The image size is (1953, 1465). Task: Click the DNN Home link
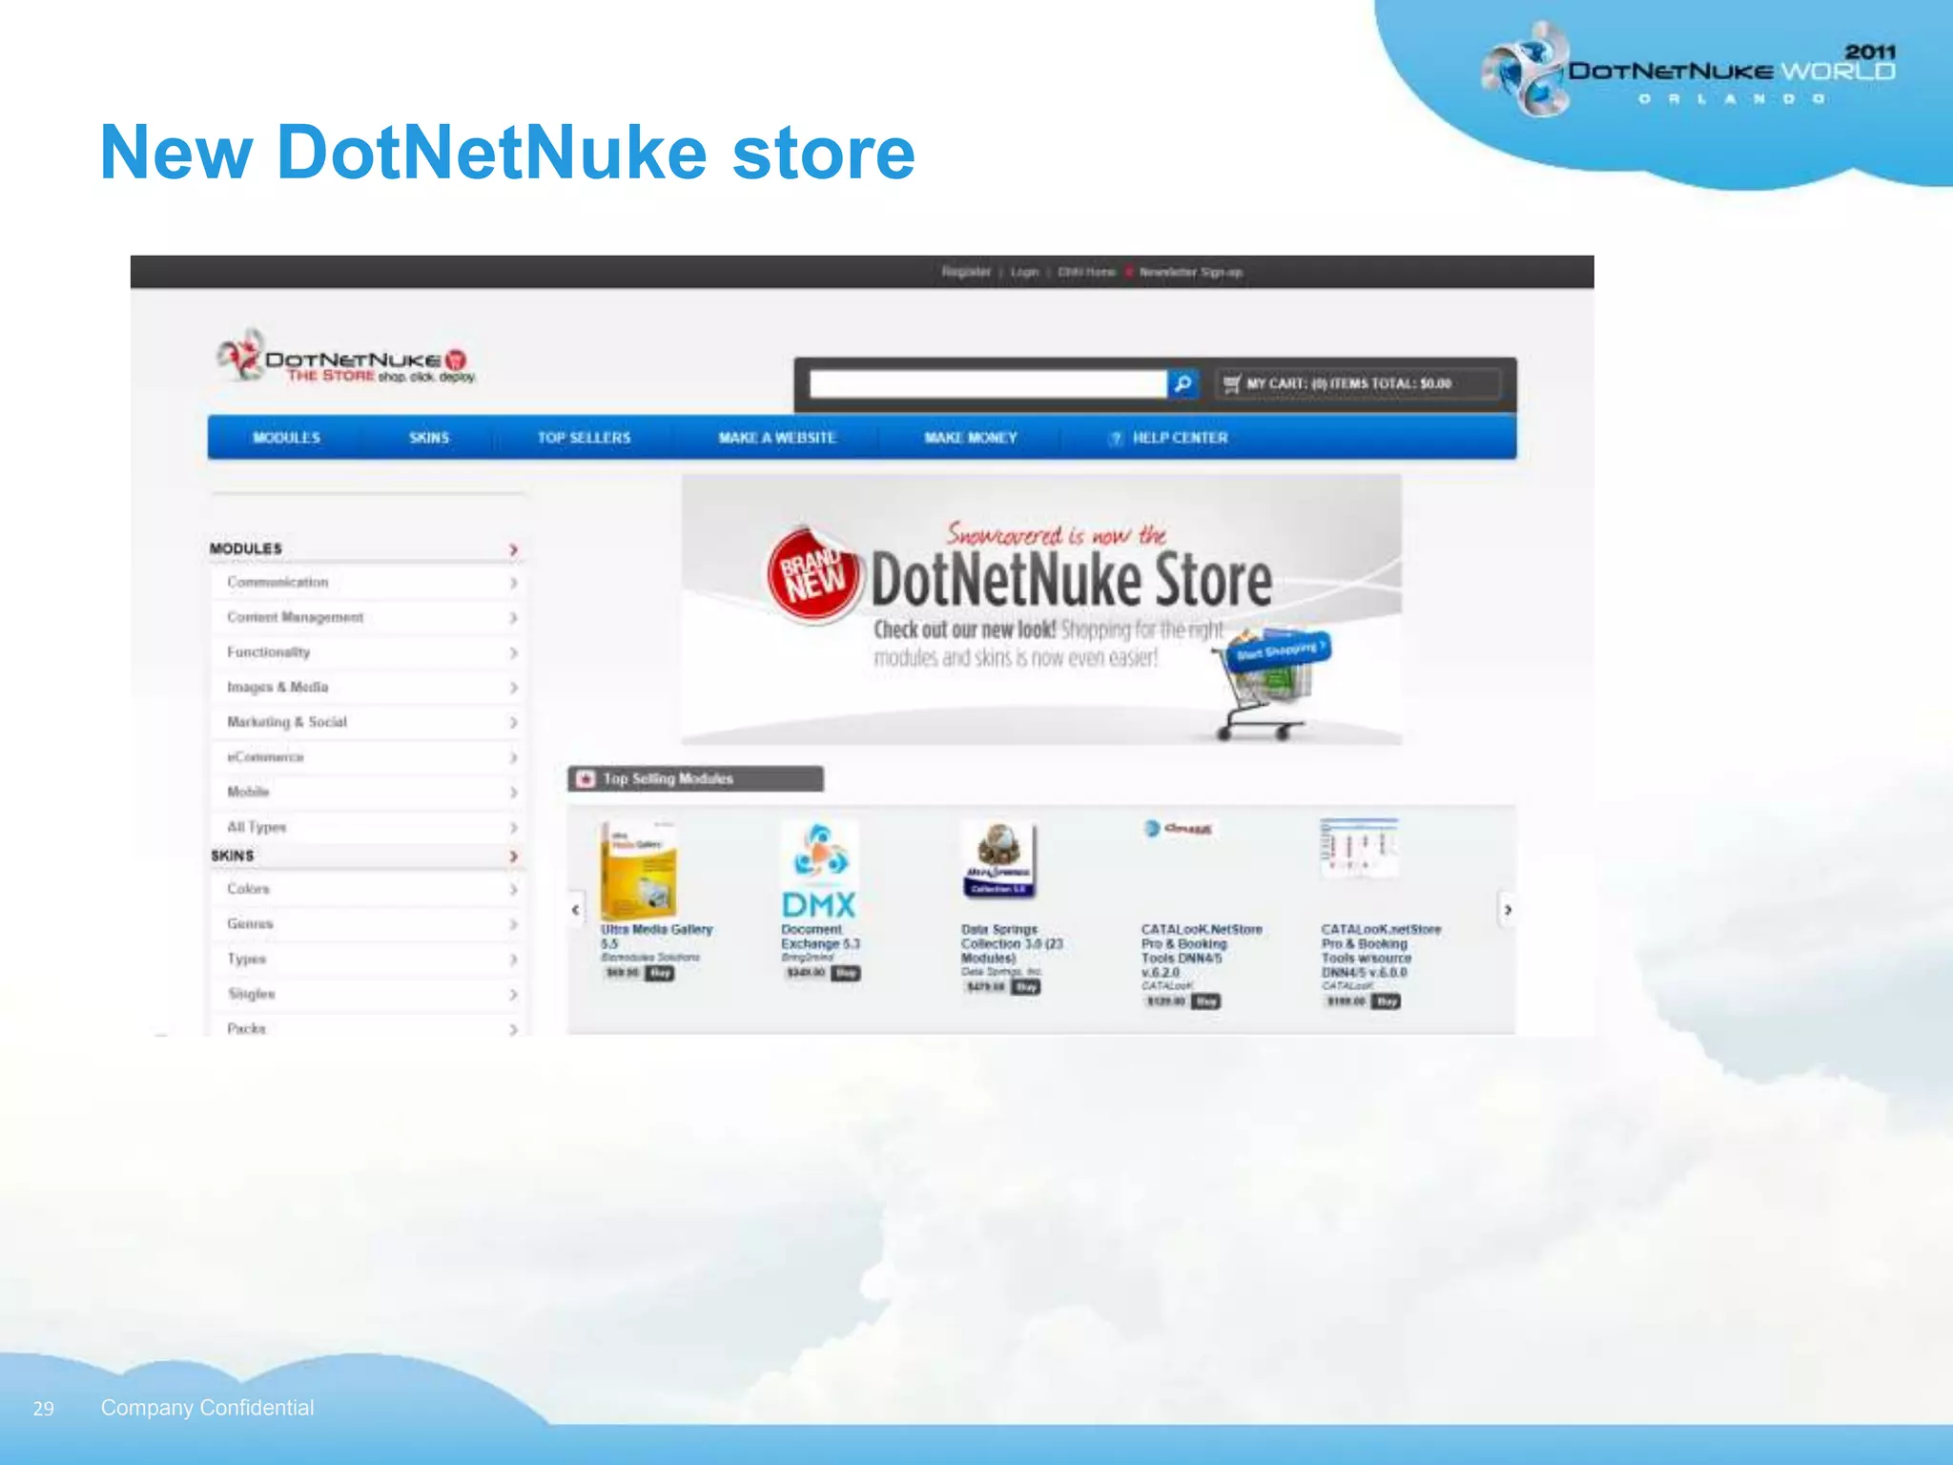coord(1086,272)
